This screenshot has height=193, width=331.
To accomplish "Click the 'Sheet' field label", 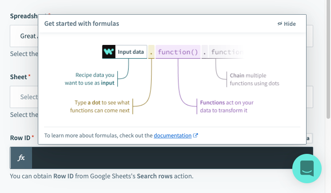I will tap(18, 77).
